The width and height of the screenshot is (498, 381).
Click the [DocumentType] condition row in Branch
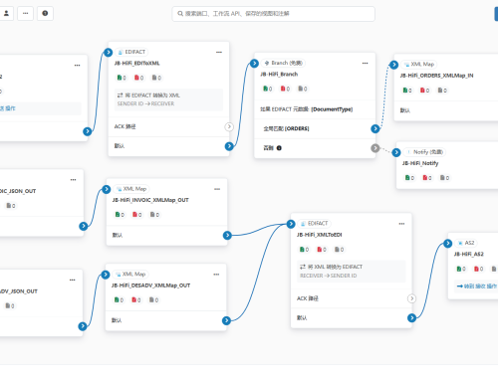315,109
